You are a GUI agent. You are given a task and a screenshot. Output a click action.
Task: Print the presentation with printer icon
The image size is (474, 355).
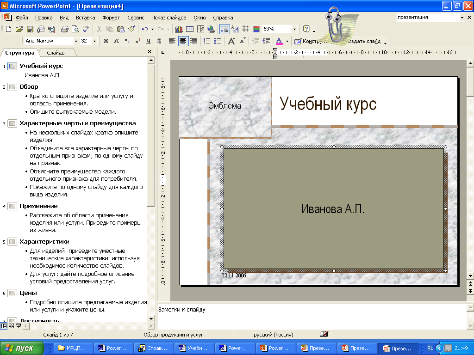coord(64,29)
